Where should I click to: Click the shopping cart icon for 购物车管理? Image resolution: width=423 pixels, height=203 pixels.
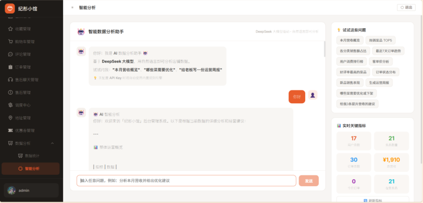click(11, 42)
